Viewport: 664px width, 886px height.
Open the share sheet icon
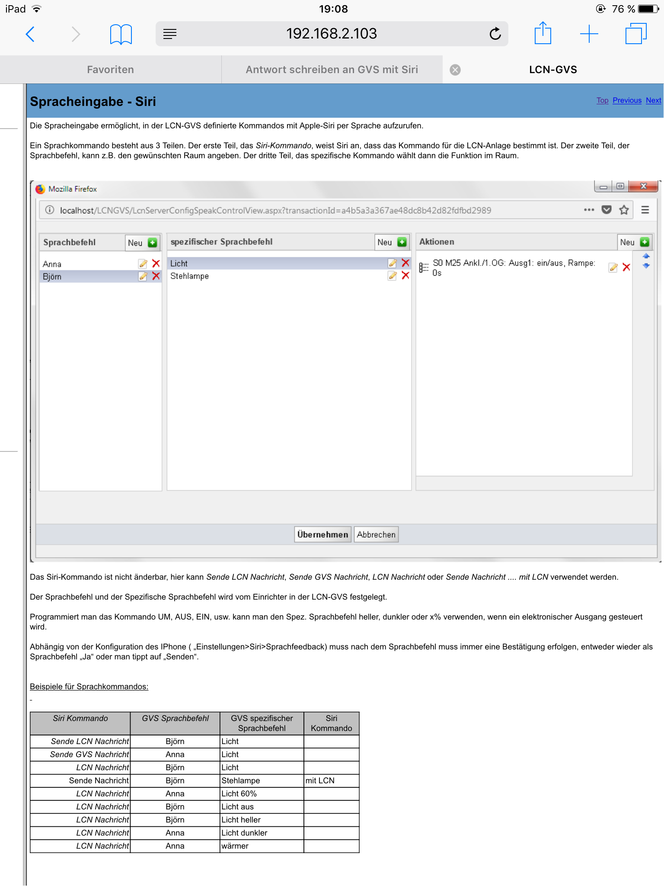tap(543, 33)
